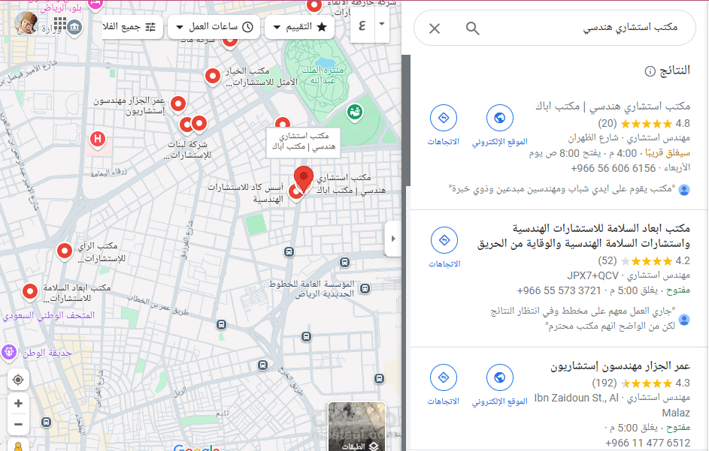The image size is (709, 451).
Task: Click the green park marker in منتزه الملك عبدالله
Action: coord(355,112)
